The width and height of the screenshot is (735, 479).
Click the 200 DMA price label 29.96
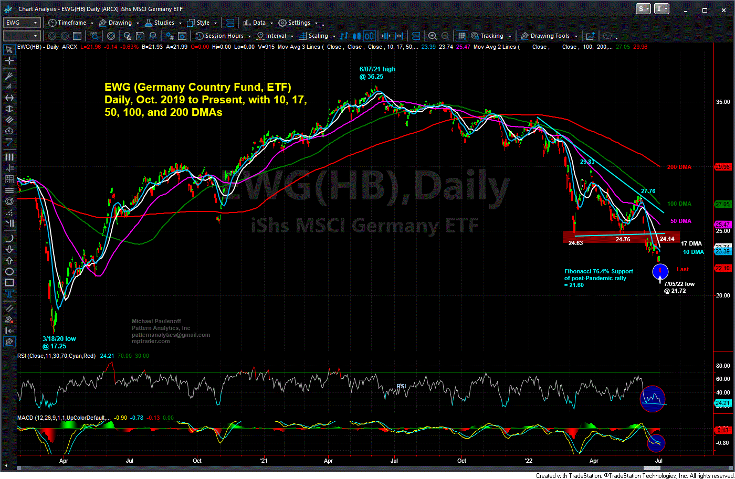click(723, 167)
